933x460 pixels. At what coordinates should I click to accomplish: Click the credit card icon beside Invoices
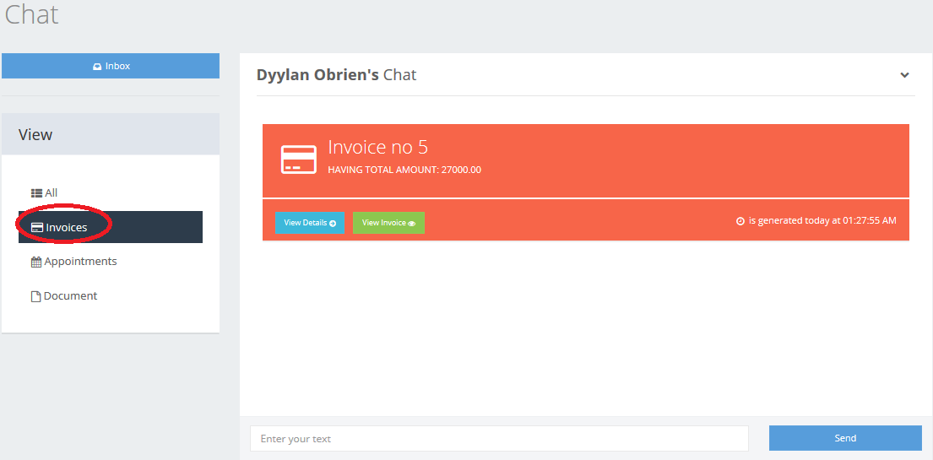click(37, 228)
